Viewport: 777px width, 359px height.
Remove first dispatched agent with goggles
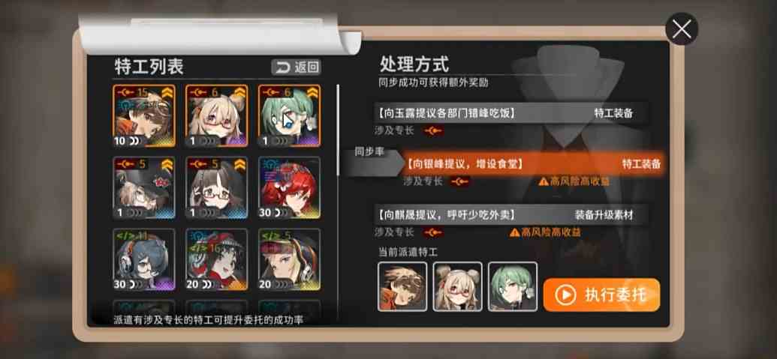click(x=402, y=287)
